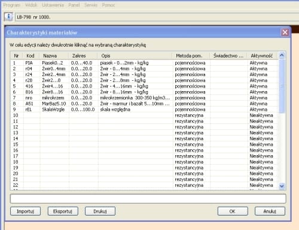Confirm with the OK button
Screen dimensions: 299x230
[233, 211]
